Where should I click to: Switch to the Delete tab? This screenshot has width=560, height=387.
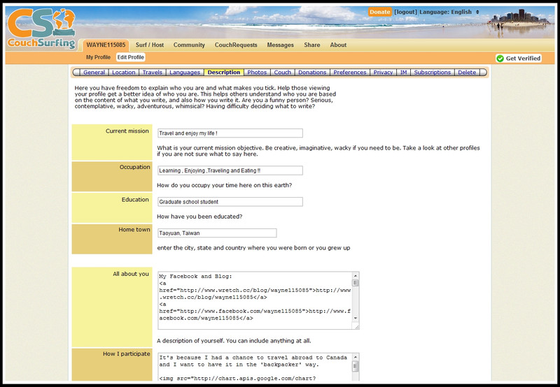point(467,73)
